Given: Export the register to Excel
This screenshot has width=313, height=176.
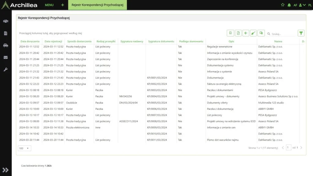Looking at the screenshot, I should [x=230, y=33].
